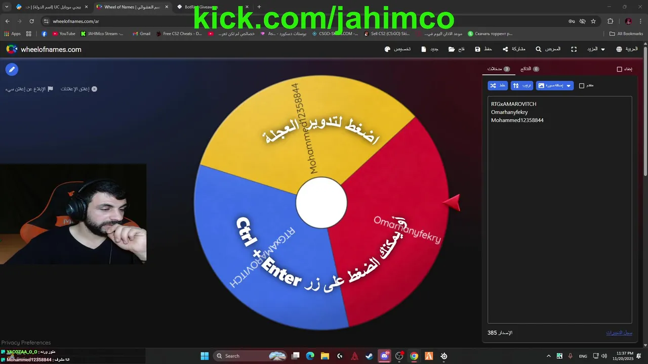Create a new wheel via جديد button
This screenshot has width=648, height=364.
(x=429, y=49)
